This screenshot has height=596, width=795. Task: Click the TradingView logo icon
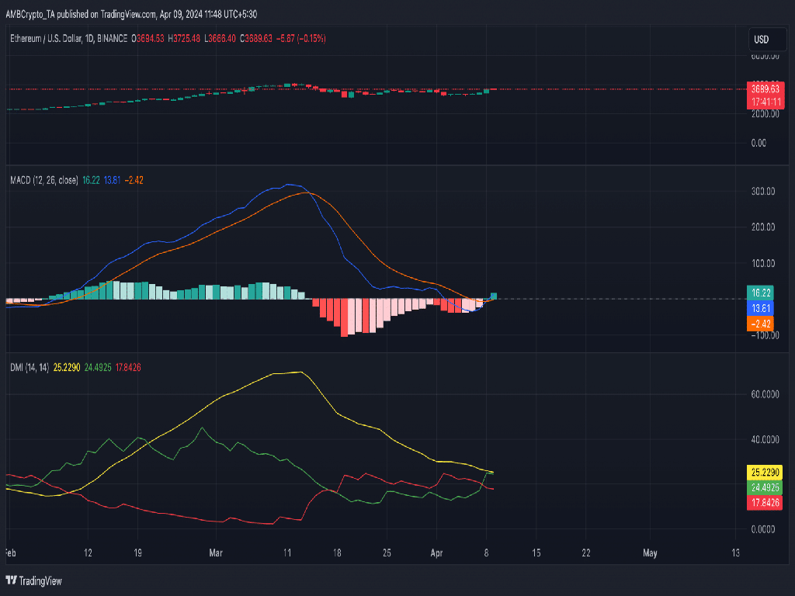click(12, 580)
